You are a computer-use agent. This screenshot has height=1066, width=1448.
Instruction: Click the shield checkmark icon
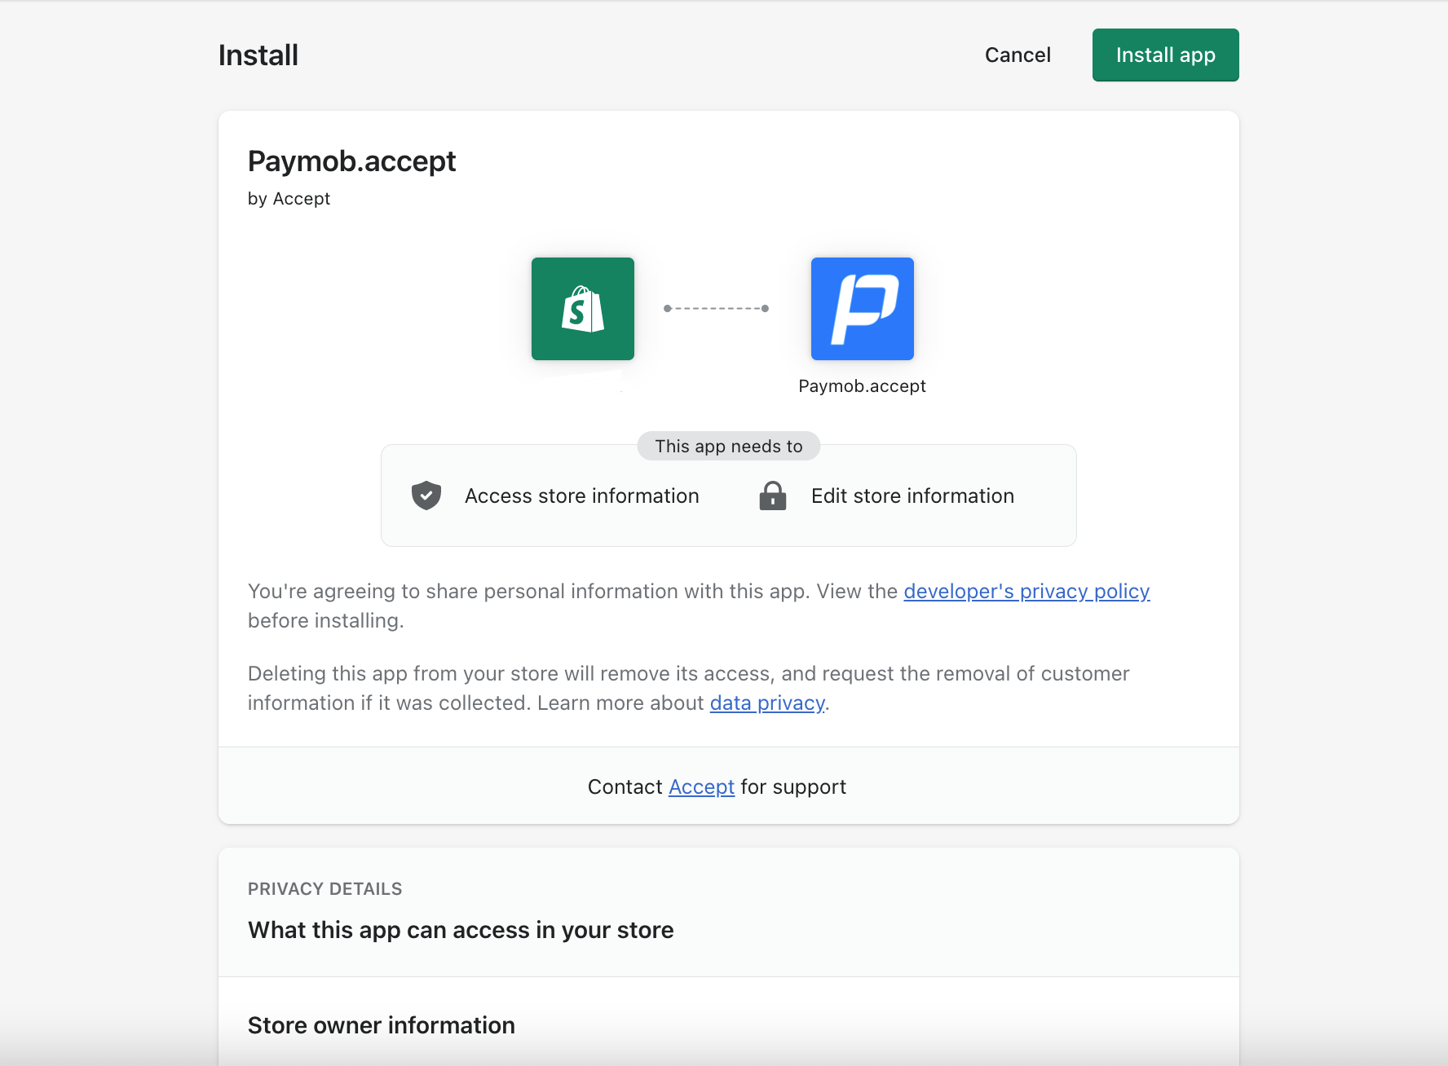(426, 496)
